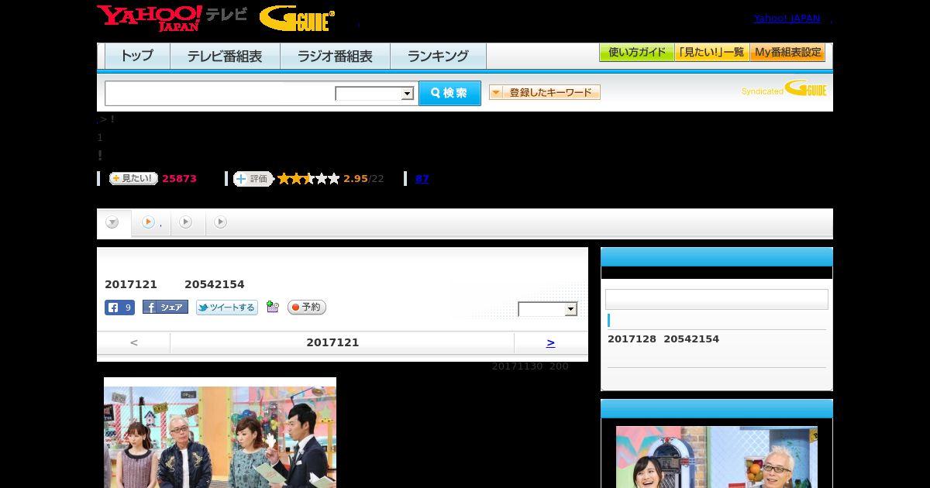Select the orange play-icon tab

point(148,222)
